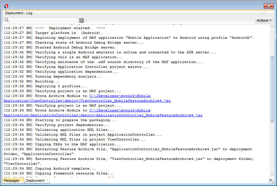Viewport: 277px width, 186px height.
Task: Switch to the Deployment tab
Action: coord(35,181)
